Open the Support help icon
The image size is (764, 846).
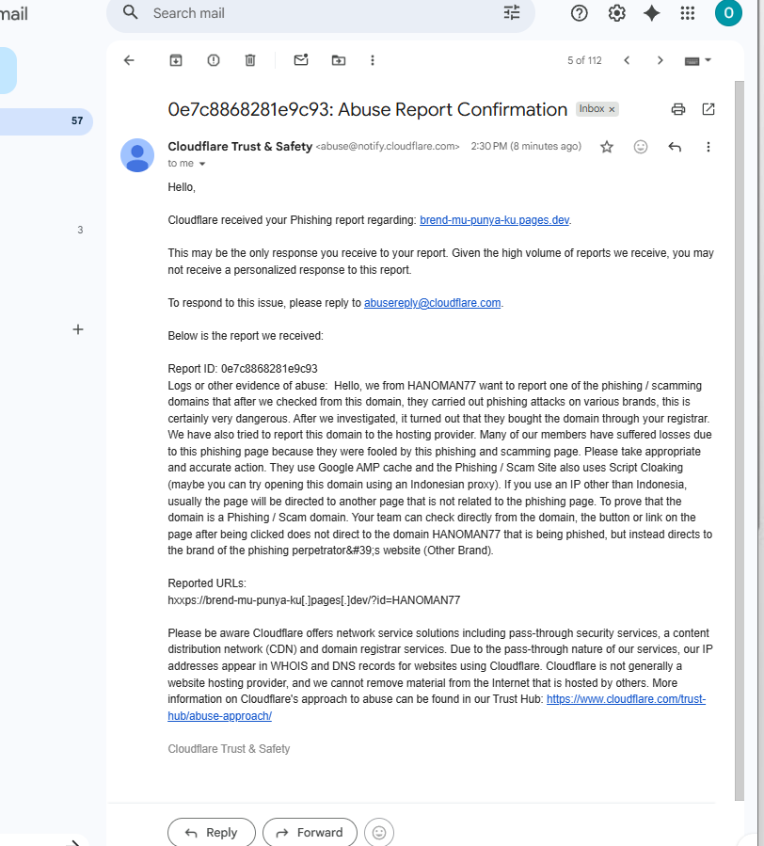click(x=579, y=13)
